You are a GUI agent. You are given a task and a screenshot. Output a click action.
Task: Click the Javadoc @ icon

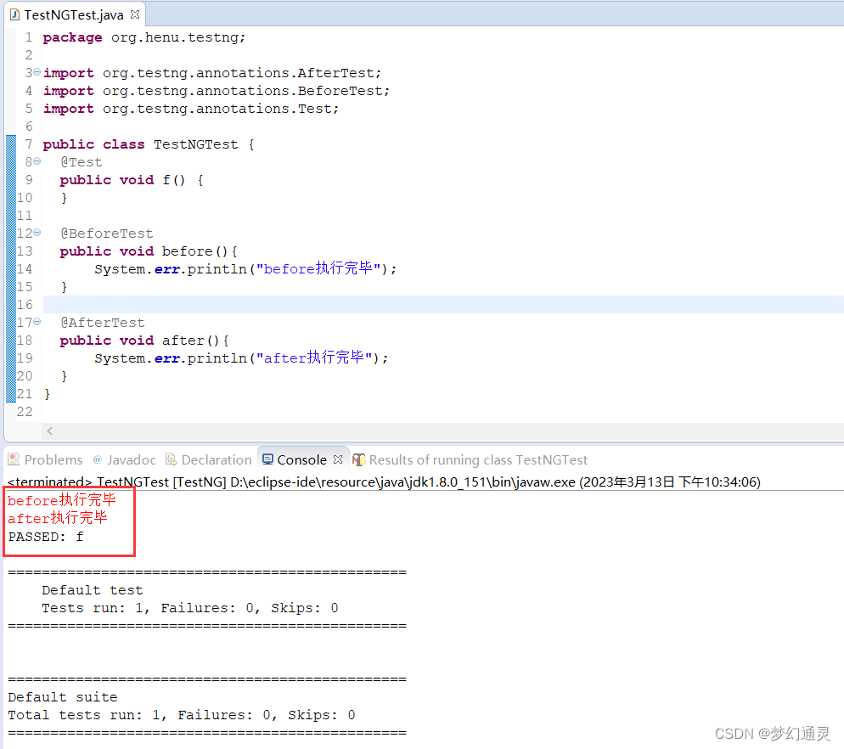tap(98, 459)
